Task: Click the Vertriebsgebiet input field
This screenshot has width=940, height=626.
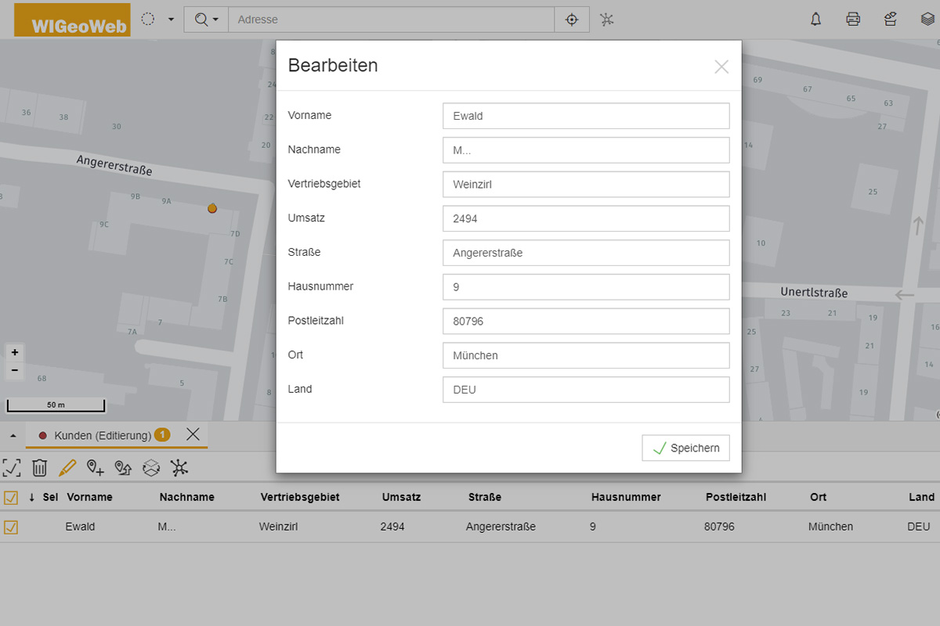Action: click(x=586, y=185)
